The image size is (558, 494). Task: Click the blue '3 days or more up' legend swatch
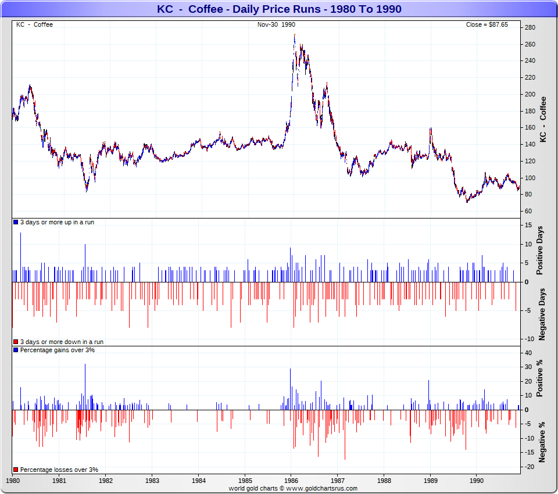(16, 223)
